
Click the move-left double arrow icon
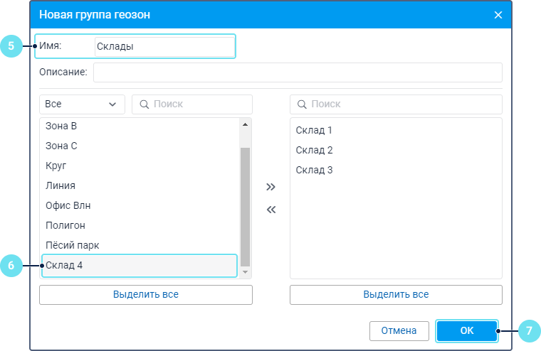pos(270,210)
